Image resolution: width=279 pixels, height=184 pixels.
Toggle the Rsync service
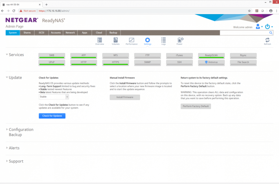point(243,56)
